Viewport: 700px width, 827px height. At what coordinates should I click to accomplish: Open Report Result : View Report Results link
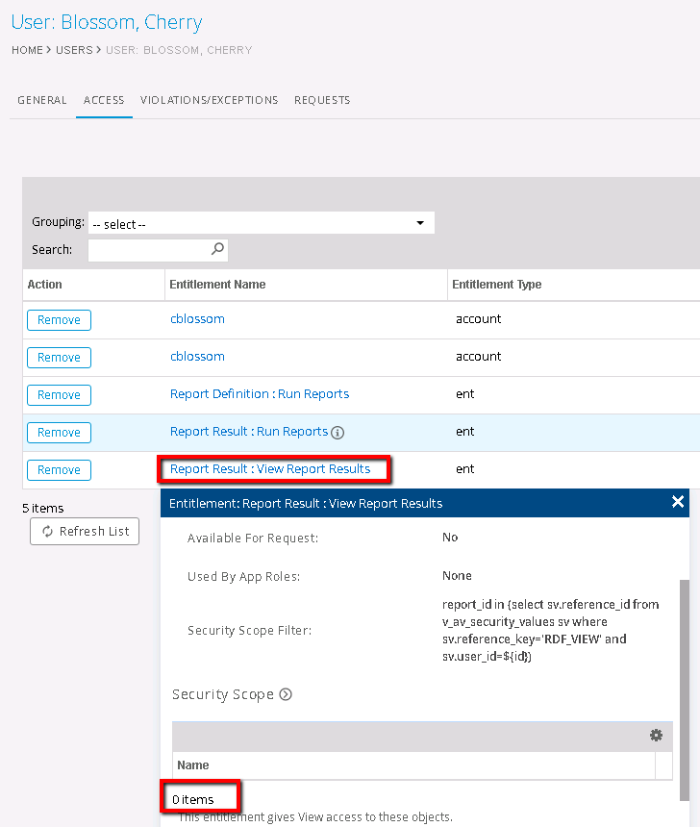point(270,469)
